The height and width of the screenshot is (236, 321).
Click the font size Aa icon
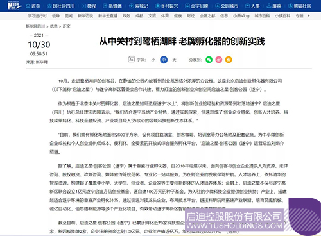pos(132,59)
